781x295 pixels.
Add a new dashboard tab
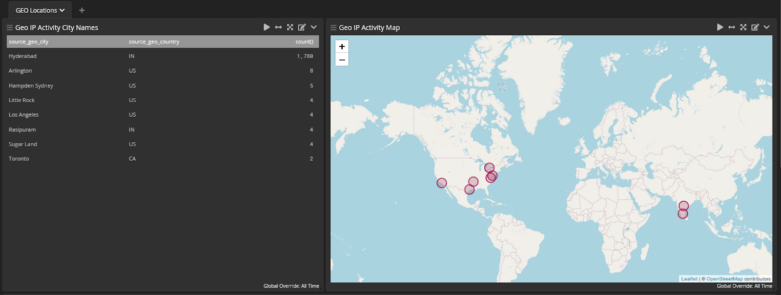click(82, 10)
